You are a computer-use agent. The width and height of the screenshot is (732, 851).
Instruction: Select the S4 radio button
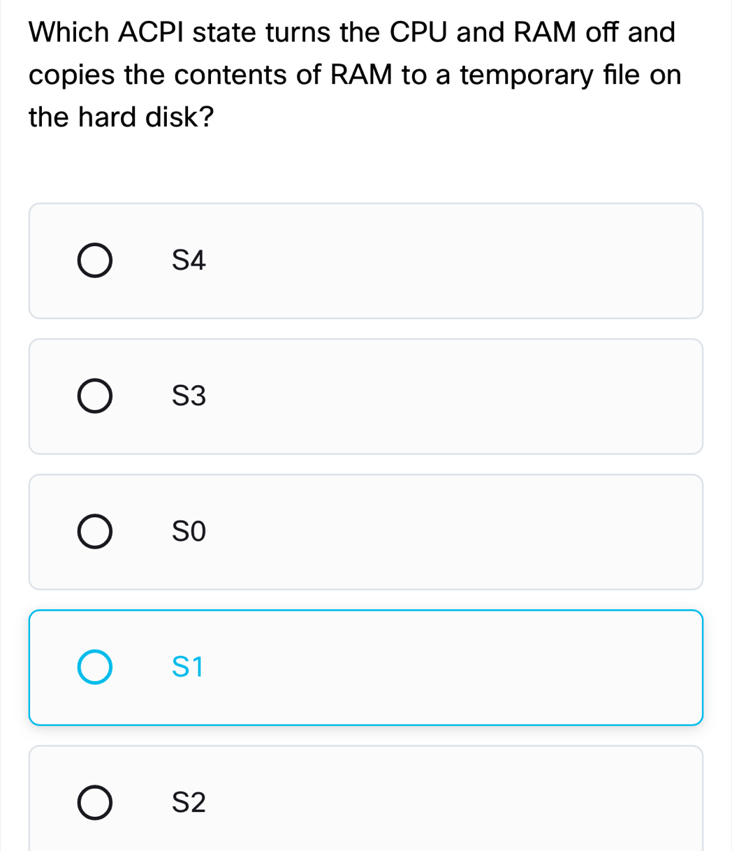pos(94,260)
